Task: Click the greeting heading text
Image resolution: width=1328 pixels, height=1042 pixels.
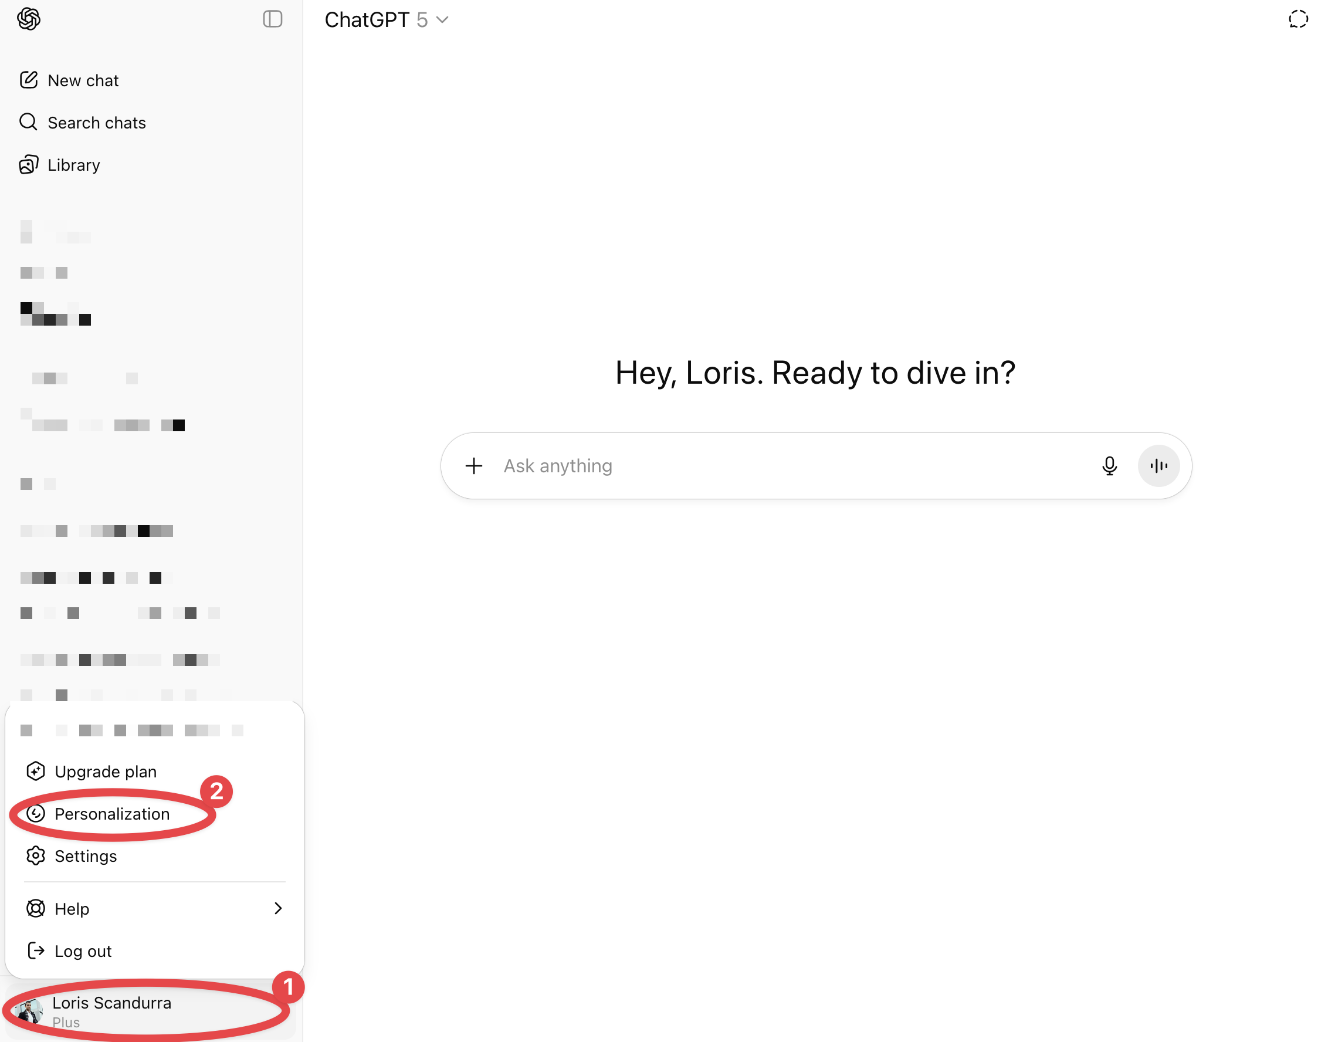Action: (x=815, y=373)
